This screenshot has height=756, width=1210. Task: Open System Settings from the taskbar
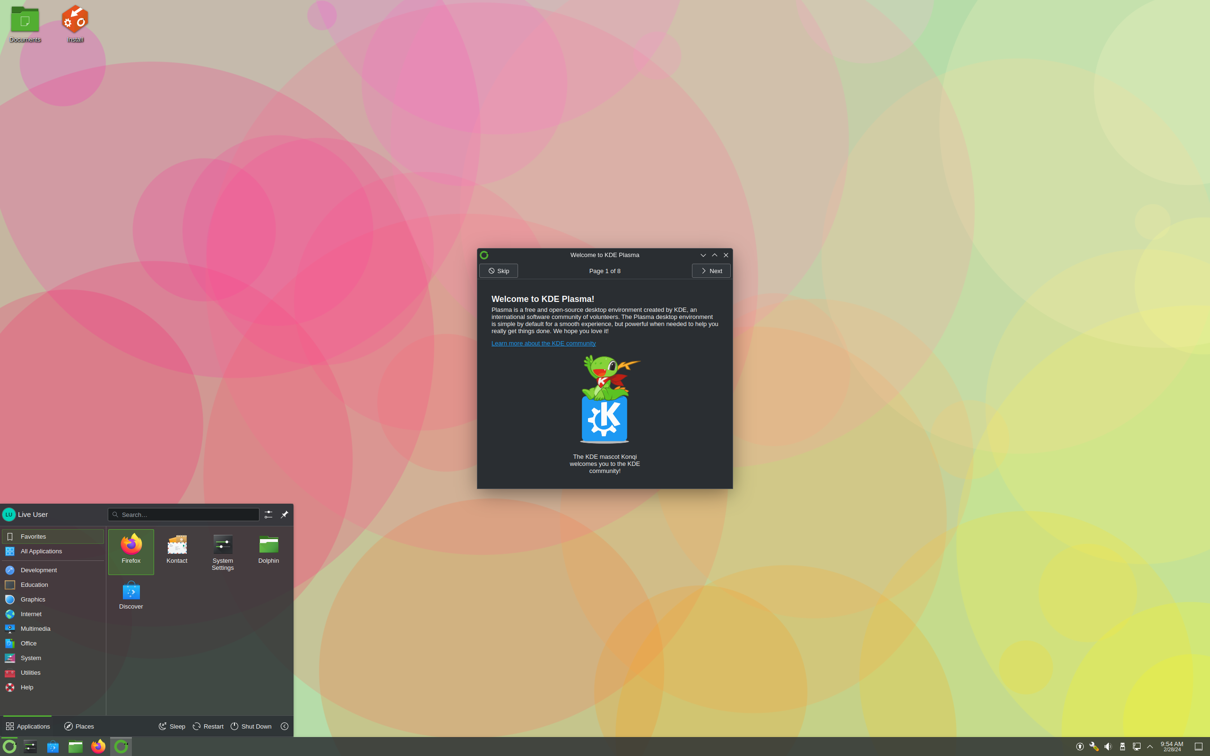pos(30,747)
